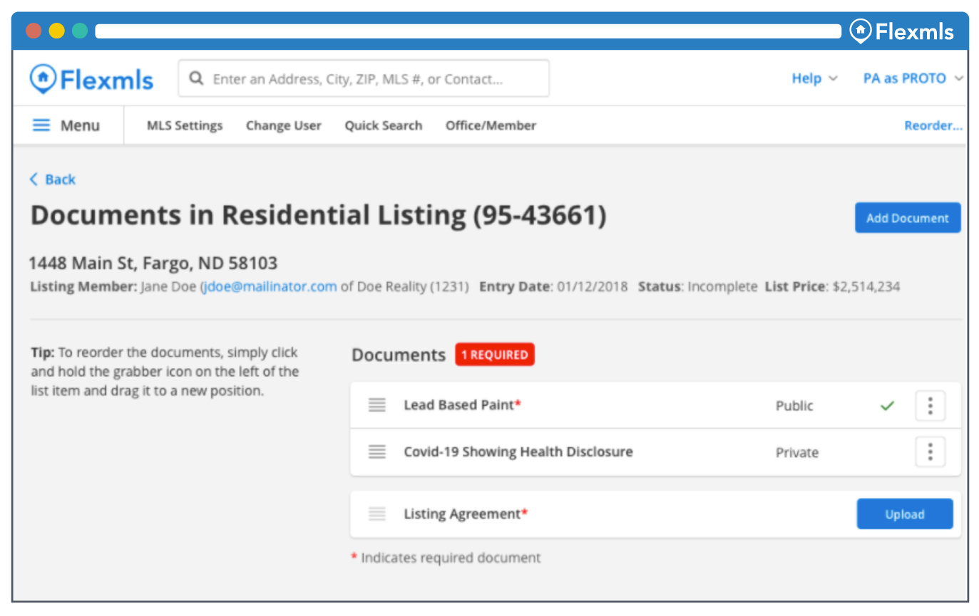
Task: Click Upload for Listing Agreement
Action: pyautogui.click(x=904, y=514)
